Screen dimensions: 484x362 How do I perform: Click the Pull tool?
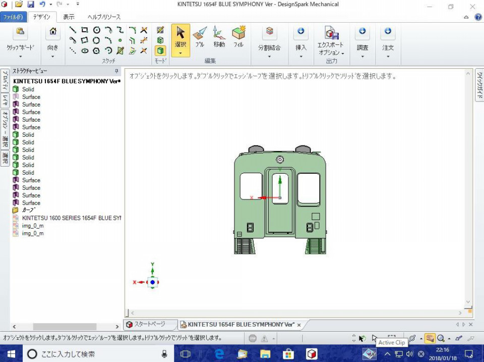coord(200,36)
